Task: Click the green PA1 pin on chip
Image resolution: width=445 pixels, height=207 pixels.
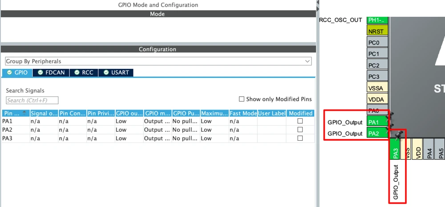Action: click(377, 122)
